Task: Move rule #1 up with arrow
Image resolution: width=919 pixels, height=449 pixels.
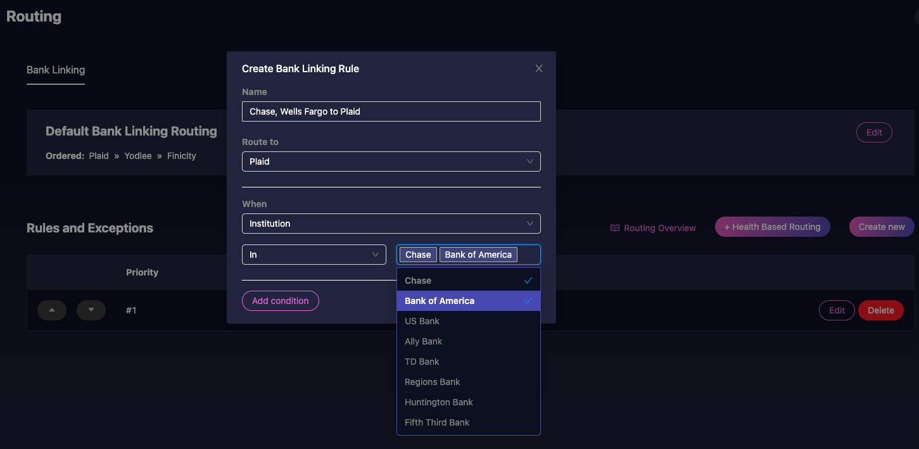Action: [x=52, y=310]
